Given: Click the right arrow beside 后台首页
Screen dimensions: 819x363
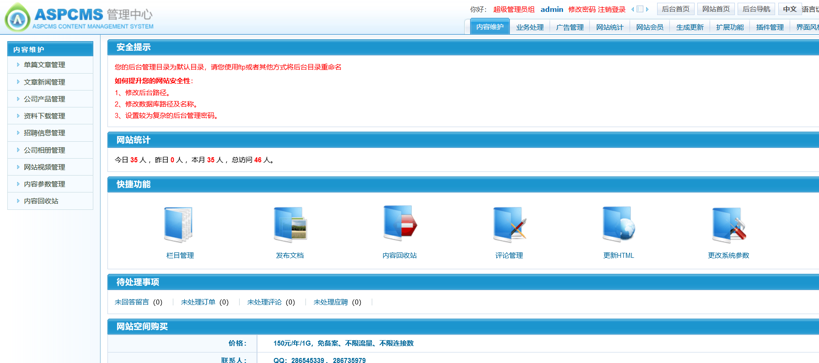Looking at the screenshot, I should pyautogui.click(x=647, y=9).
